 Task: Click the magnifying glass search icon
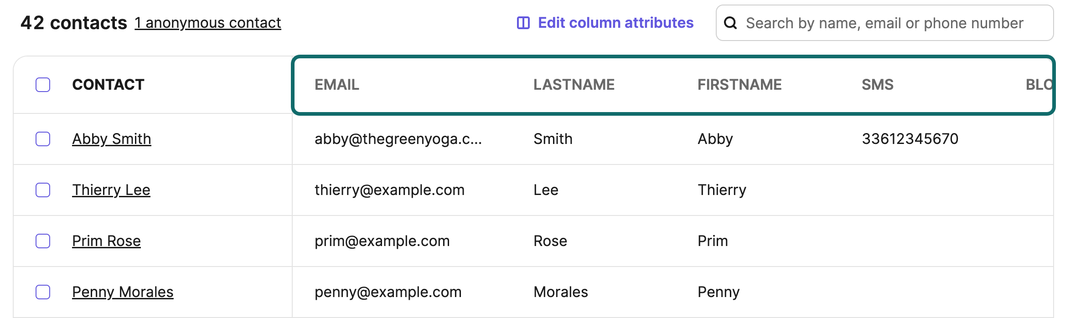(730, 23)
